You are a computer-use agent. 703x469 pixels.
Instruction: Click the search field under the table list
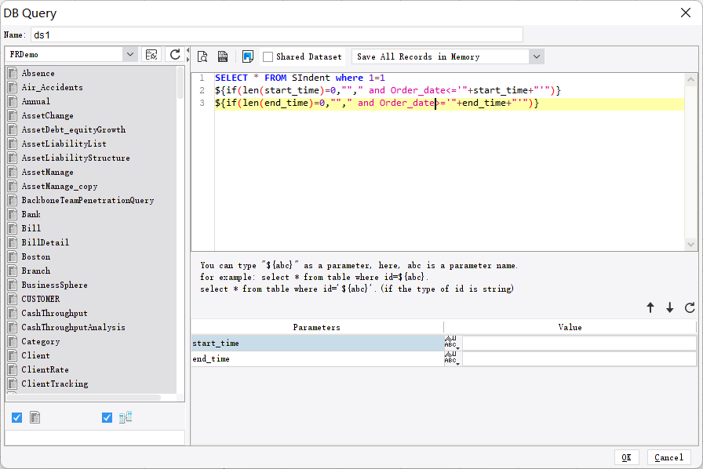[95, 438]
